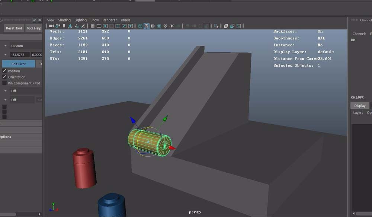The height and width of the screenshot is (217, 372).
Task: Click the Image Plane icon
Action: point(70,26)
